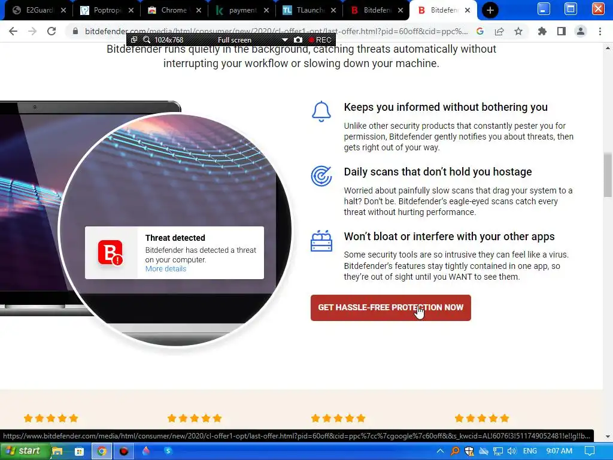Image resolution: width=613 pixels, height=460 pixels.
Task: Click the Chrome taskbar icon
Action: [102, 452]
